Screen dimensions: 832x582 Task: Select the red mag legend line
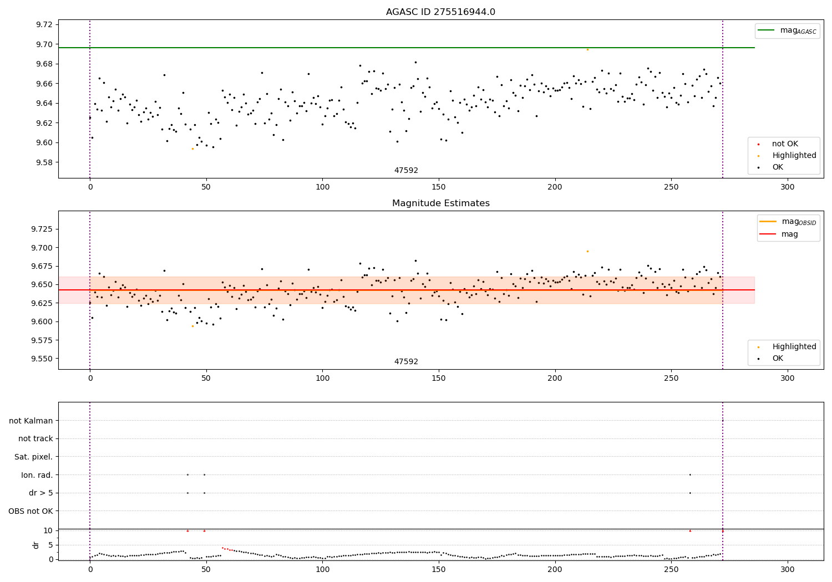pos(768,234)
